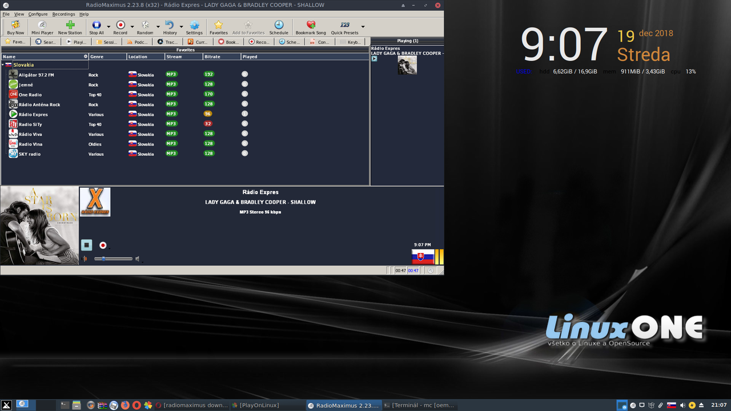The width and height of the screenshot is (731, 411).
Task: Add a New Station
Action: pos(70,27)
